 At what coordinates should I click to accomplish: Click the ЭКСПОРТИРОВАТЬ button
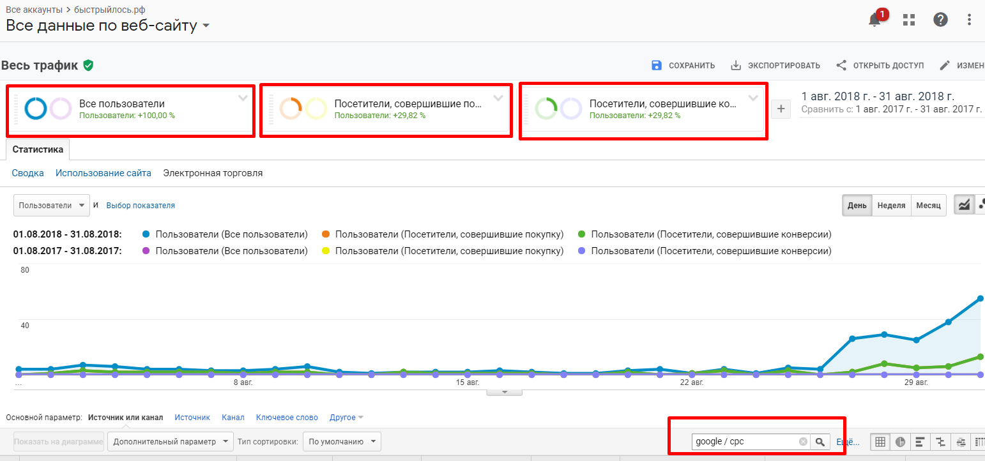point(775,65)
